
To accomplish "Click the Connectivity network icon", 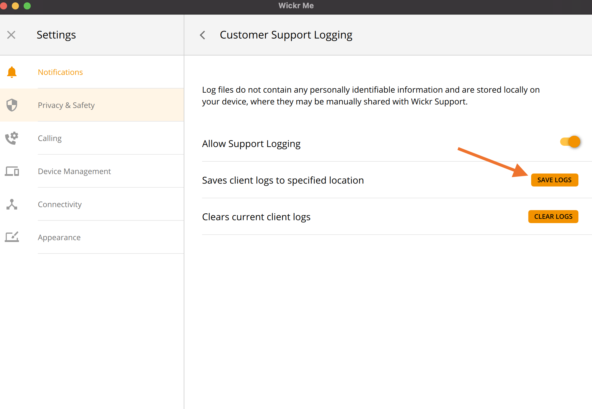I will coord(12,204).
